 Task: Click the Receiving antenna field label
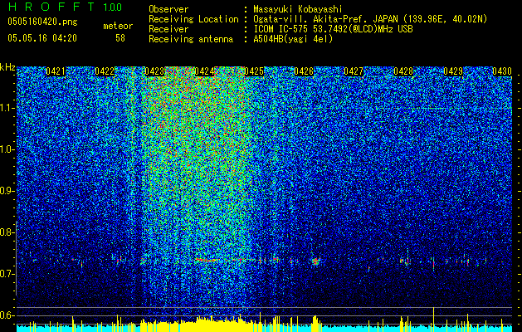coord(191,39)
